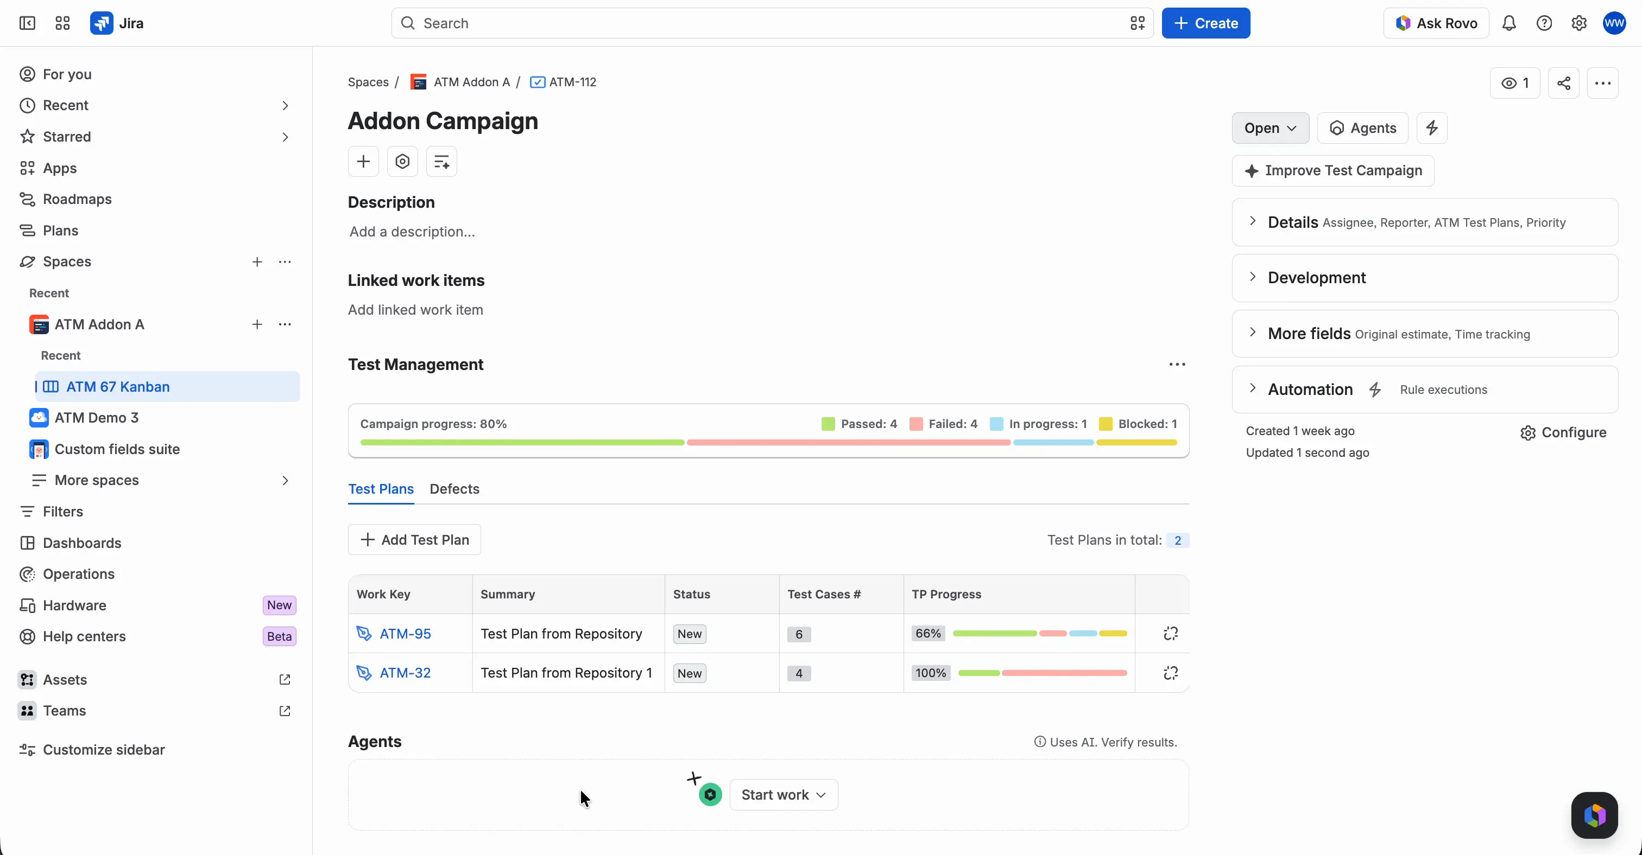Screen dimensions: 1642x855
Task: Open notifications bell
Action: click(x=1509, y=23)
